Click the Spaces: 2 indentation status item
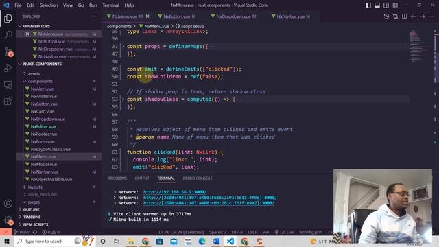Viewport: 439px width, 247px height. click(217, 232)
